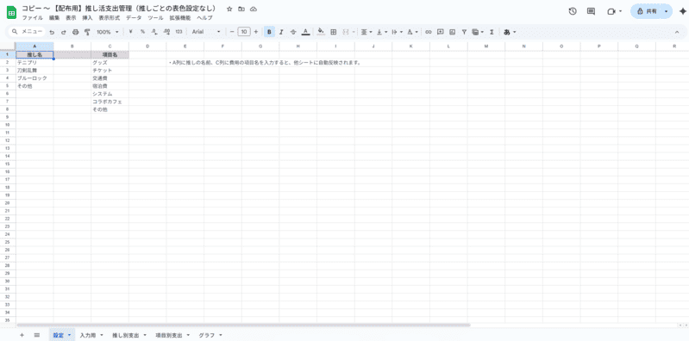Add a new sheet with plus button
Image resolution: width=689 pixels, height=341 pixels.
[x=22, y=335]
